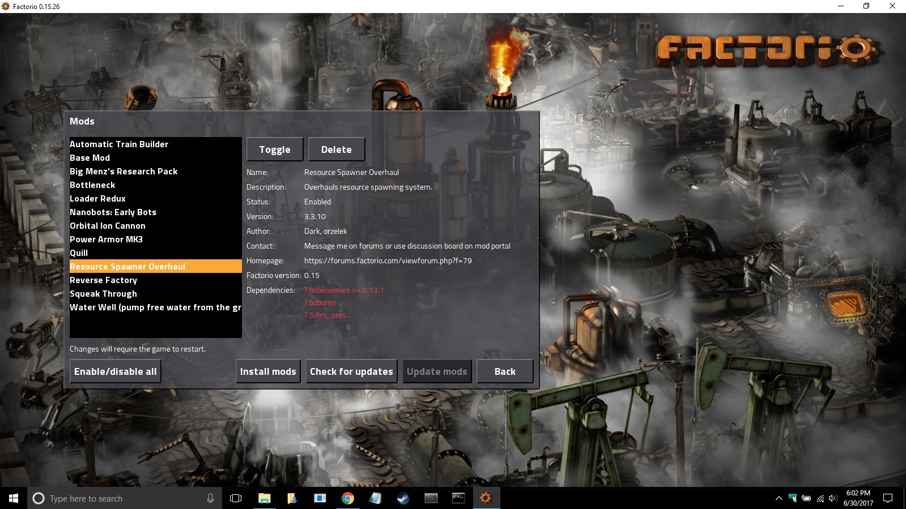Click the Delete button
906x509 pixels.
337,149
